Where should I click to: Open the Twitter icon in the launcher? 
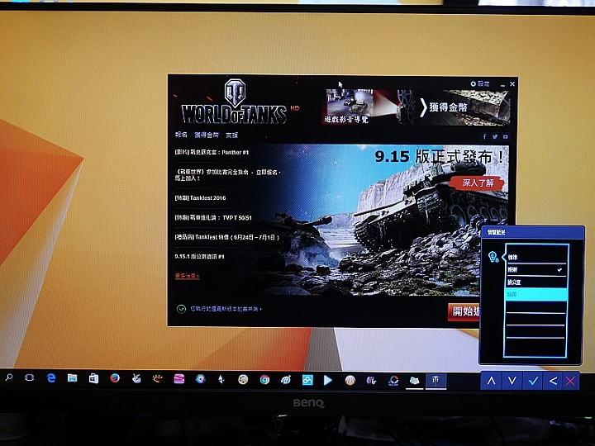pyautogui.click(x=495, y=137)
